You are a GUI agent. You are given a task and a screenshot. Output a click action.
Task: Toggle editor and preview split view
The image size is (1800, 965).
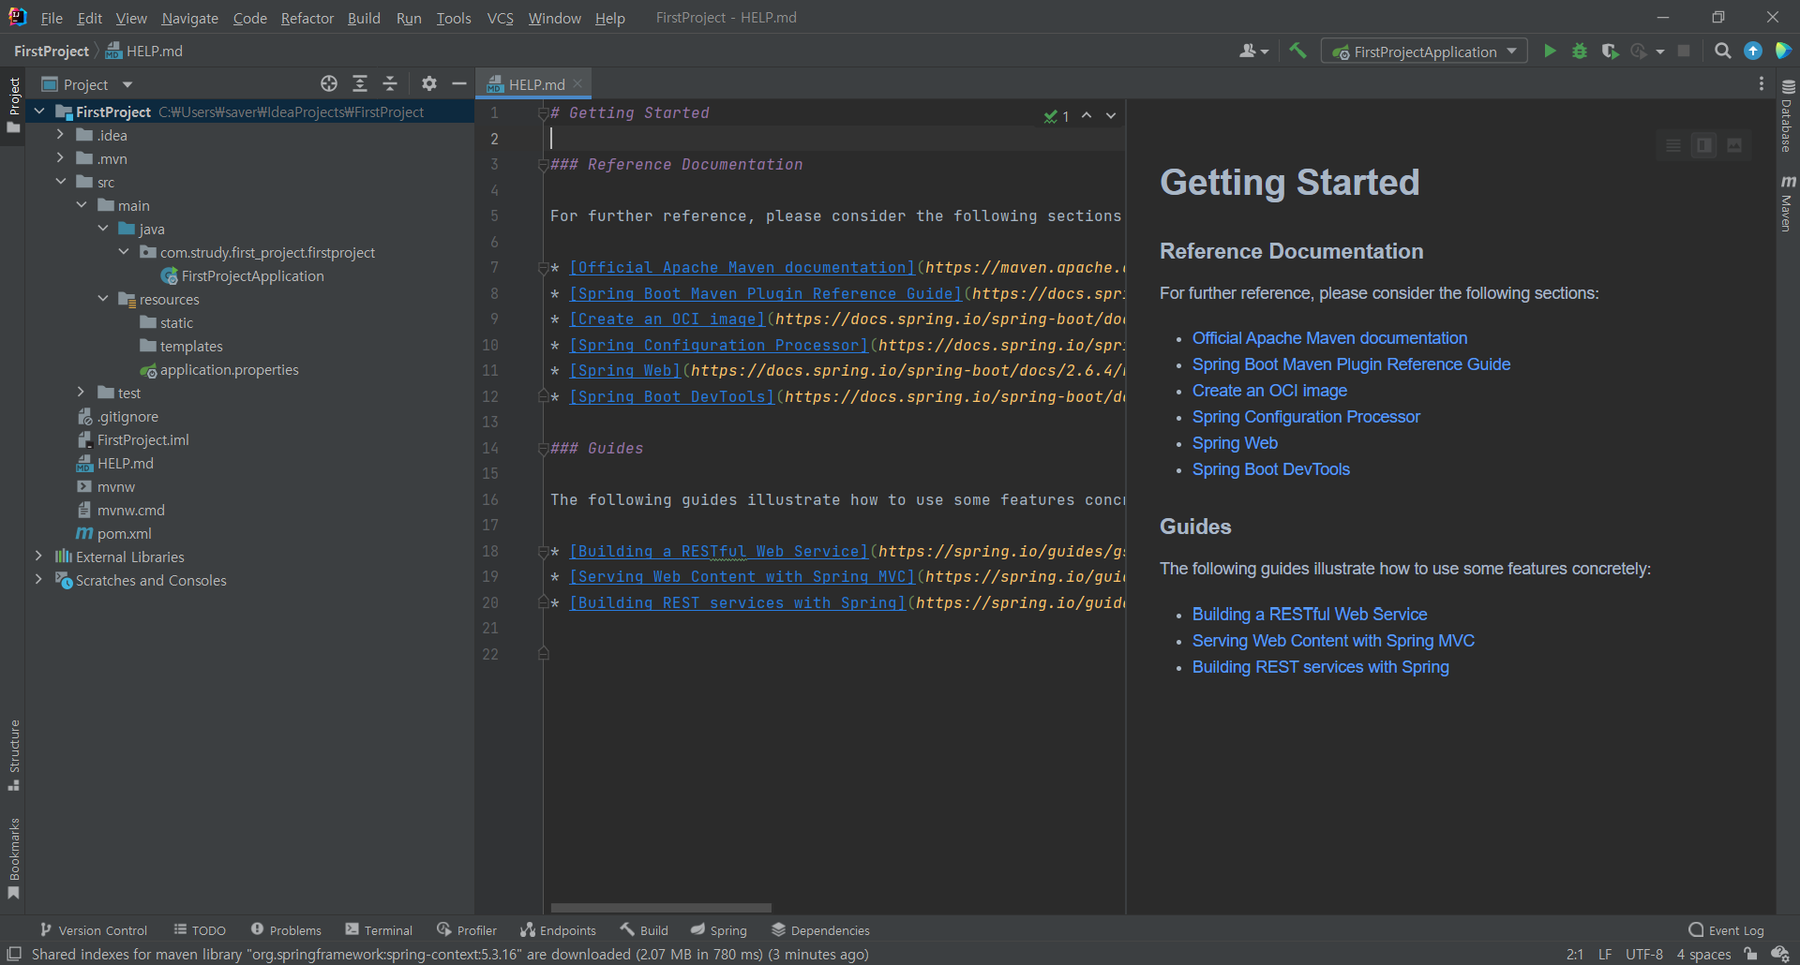[x=1704, y=145]
